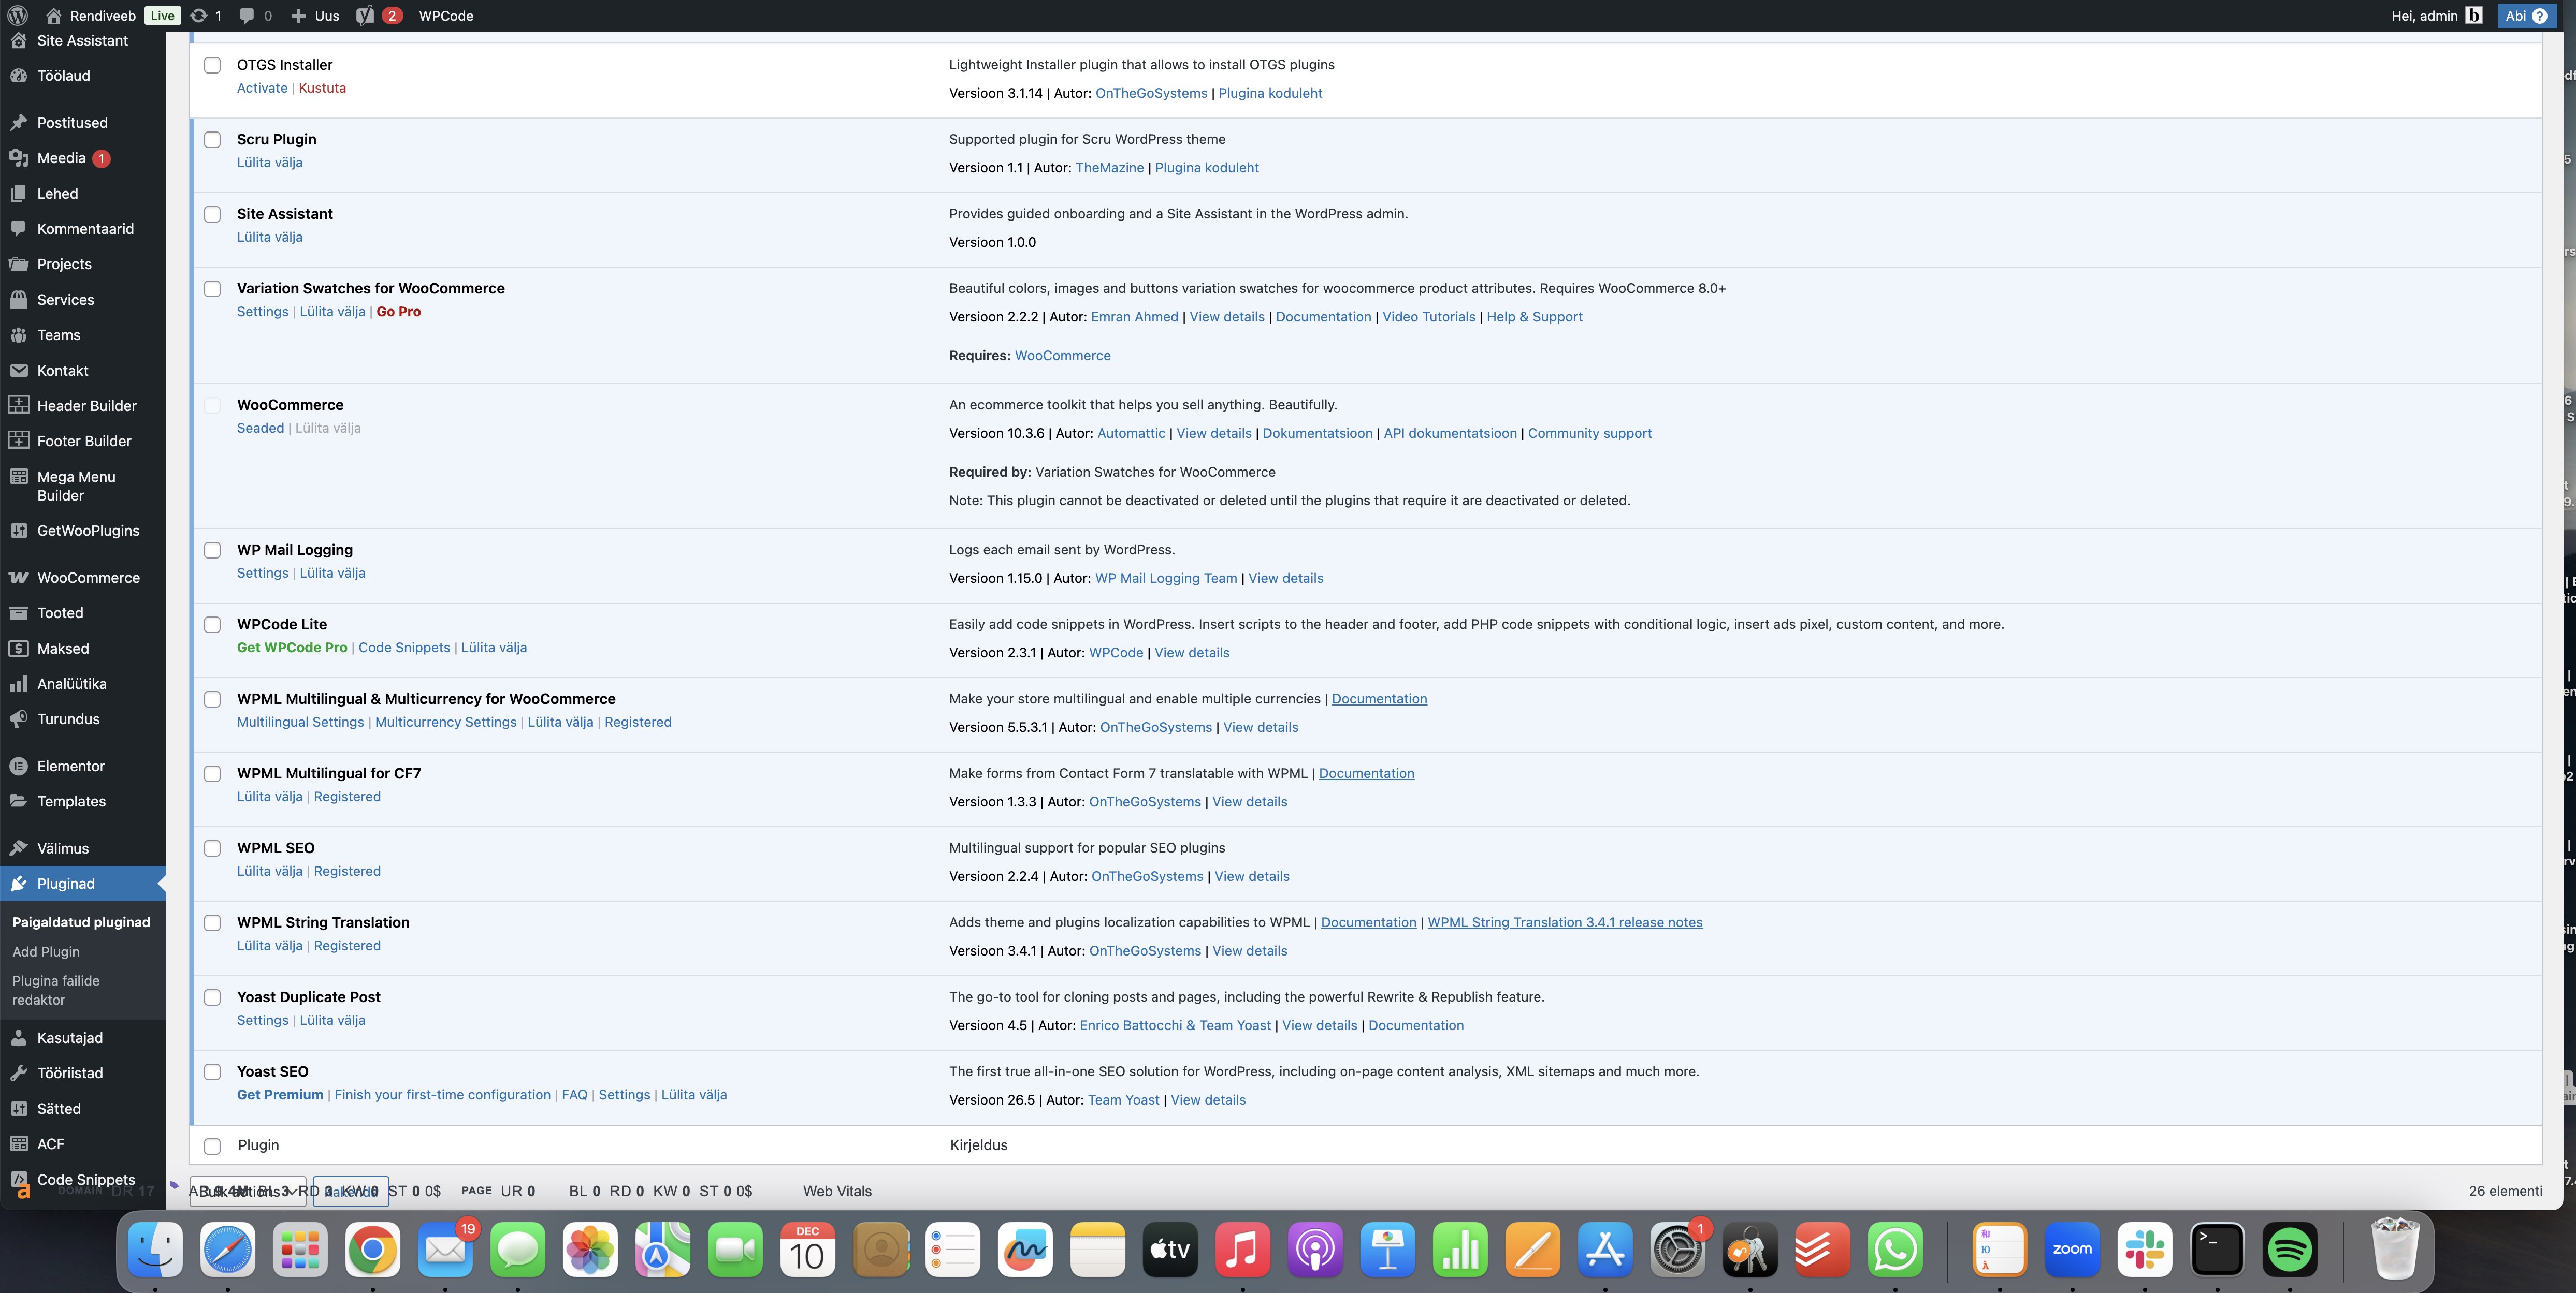Tick the select-all checkbox in table footer

click(212, 1146)
